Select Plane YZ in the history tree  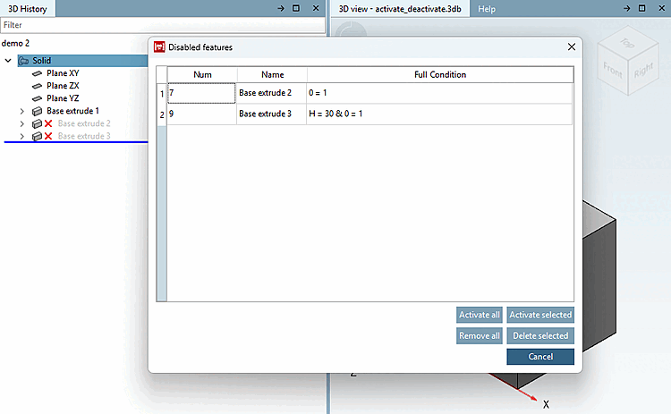point(63,98)
